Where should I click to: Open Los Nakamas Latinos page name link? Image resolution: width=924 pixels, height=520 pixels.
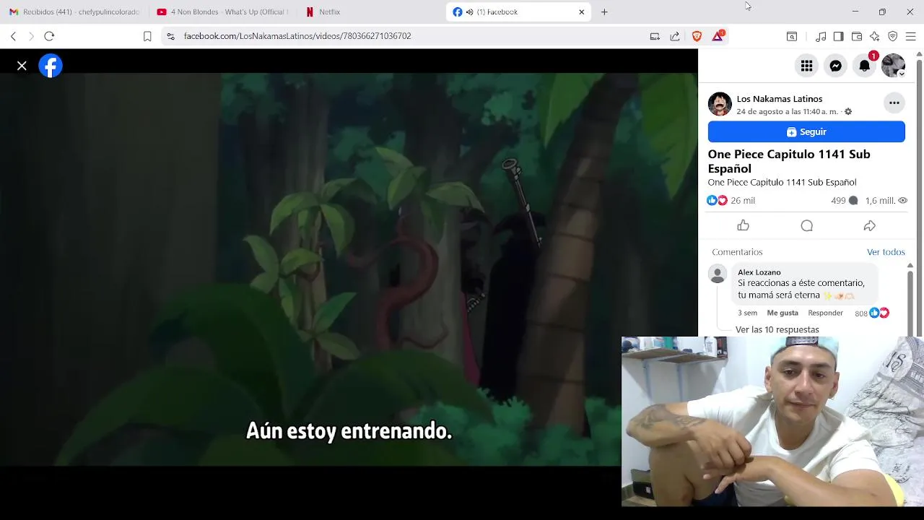[779, 98]
